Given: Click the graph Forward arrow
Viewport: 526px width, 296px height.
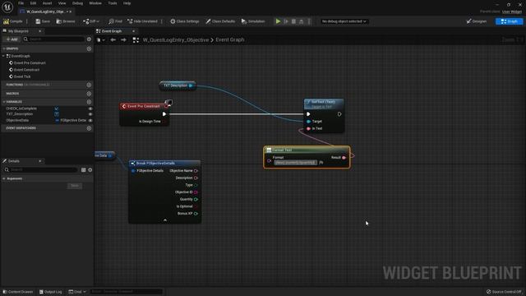Looking at the screenshot, I should tap(124, 40).
